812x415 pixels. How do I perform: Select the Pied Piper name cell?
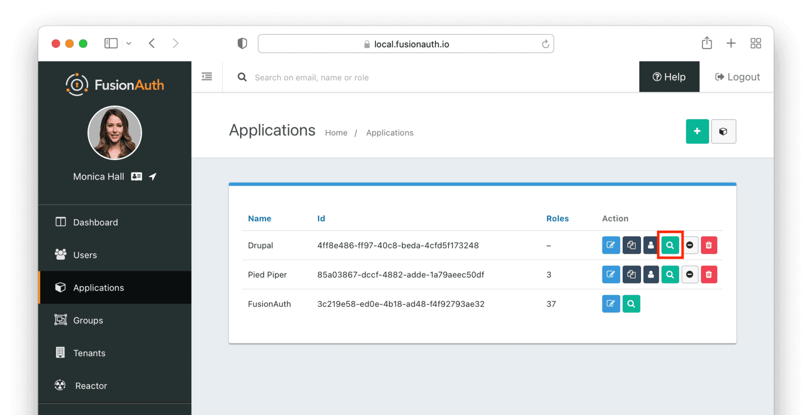[267, 275]
